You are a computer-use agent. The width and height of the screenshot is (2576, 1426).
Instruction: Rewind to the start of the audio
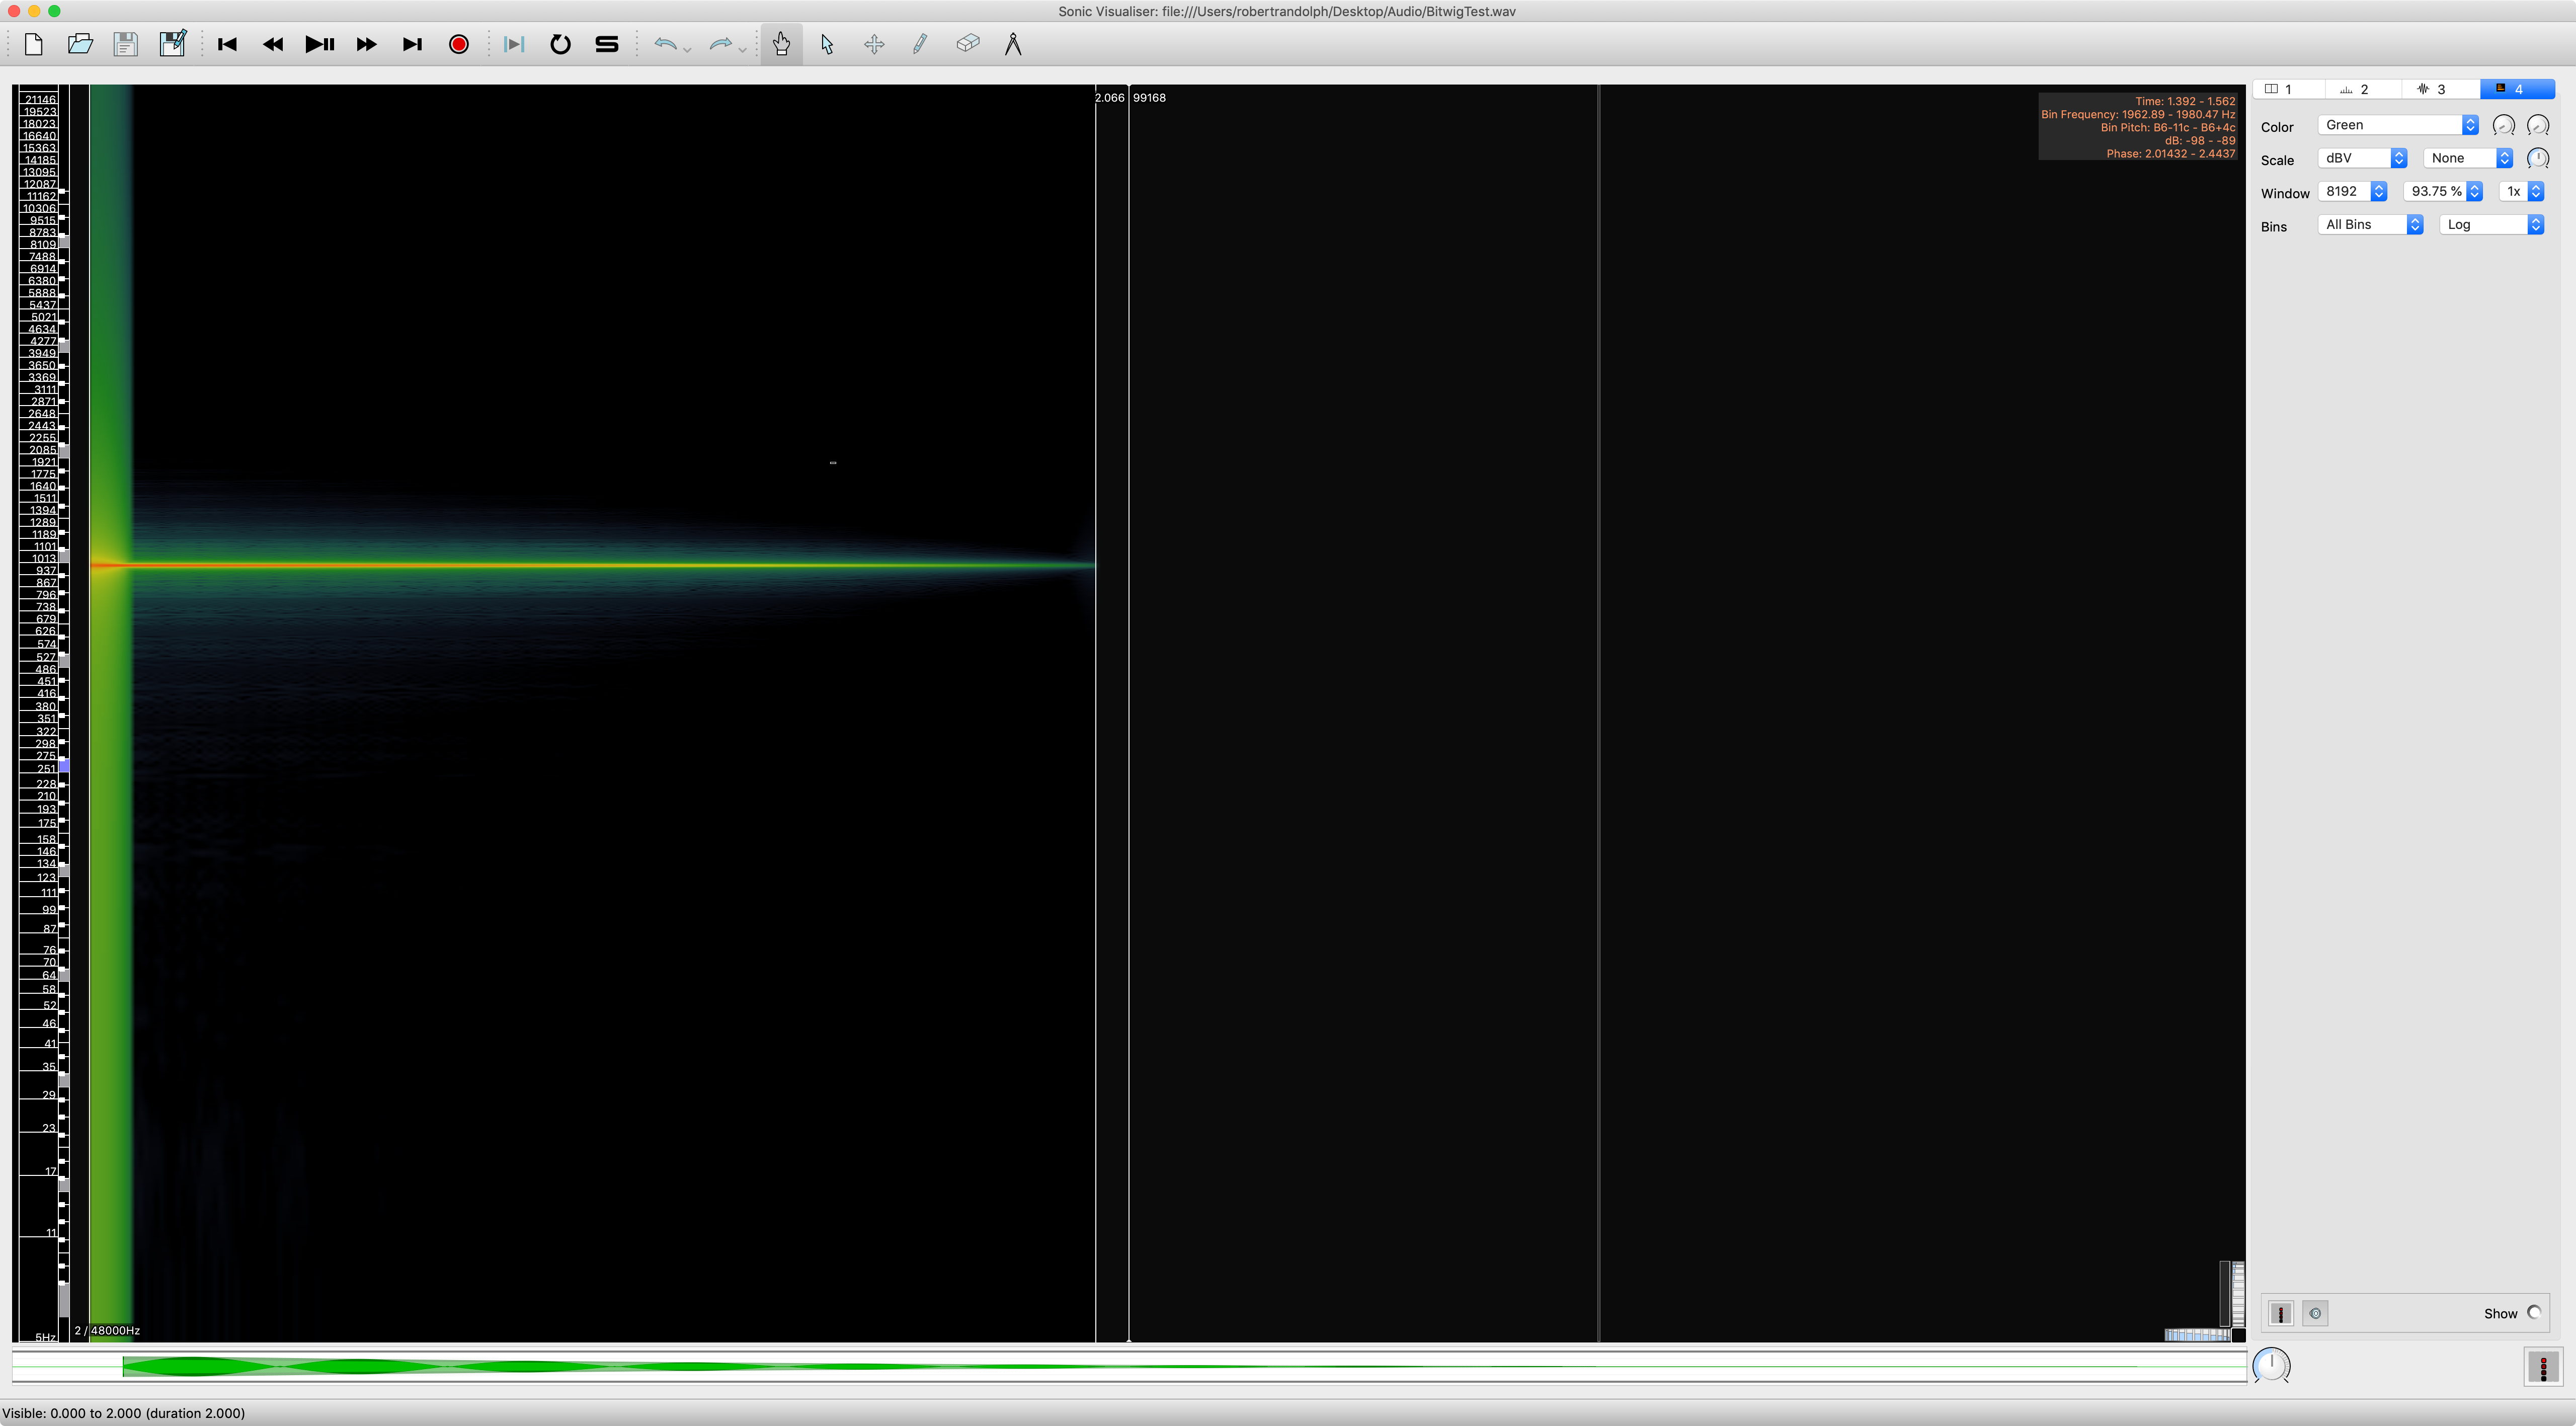227,44
